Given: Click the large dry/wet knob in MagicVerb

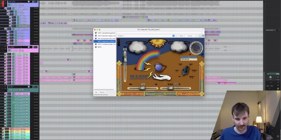Looking at the screenshot, I should [196, 48].
